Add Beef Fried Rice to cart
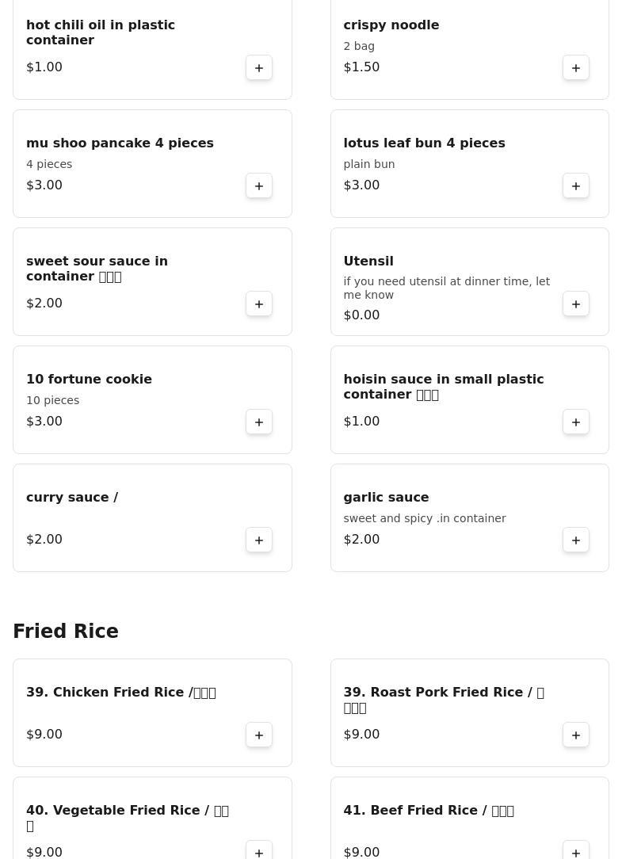Viewport: 622px width, 859px height. click(x=576, y=851)
